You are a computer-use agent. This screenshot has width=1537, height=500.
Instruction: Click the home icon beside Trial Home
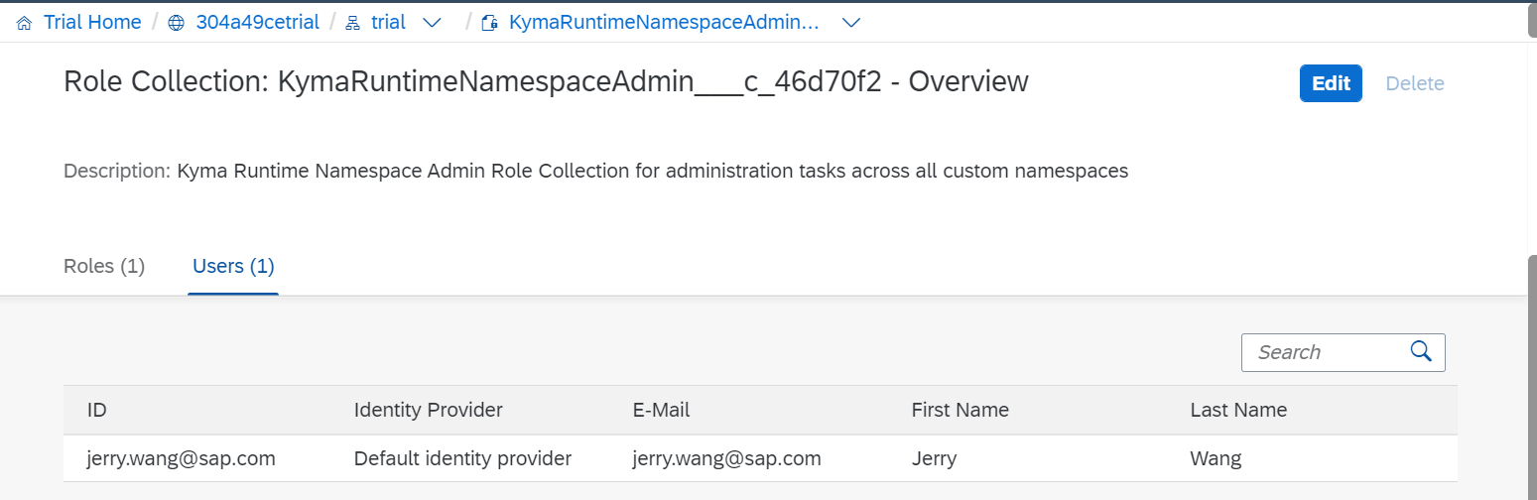point(25,23)
